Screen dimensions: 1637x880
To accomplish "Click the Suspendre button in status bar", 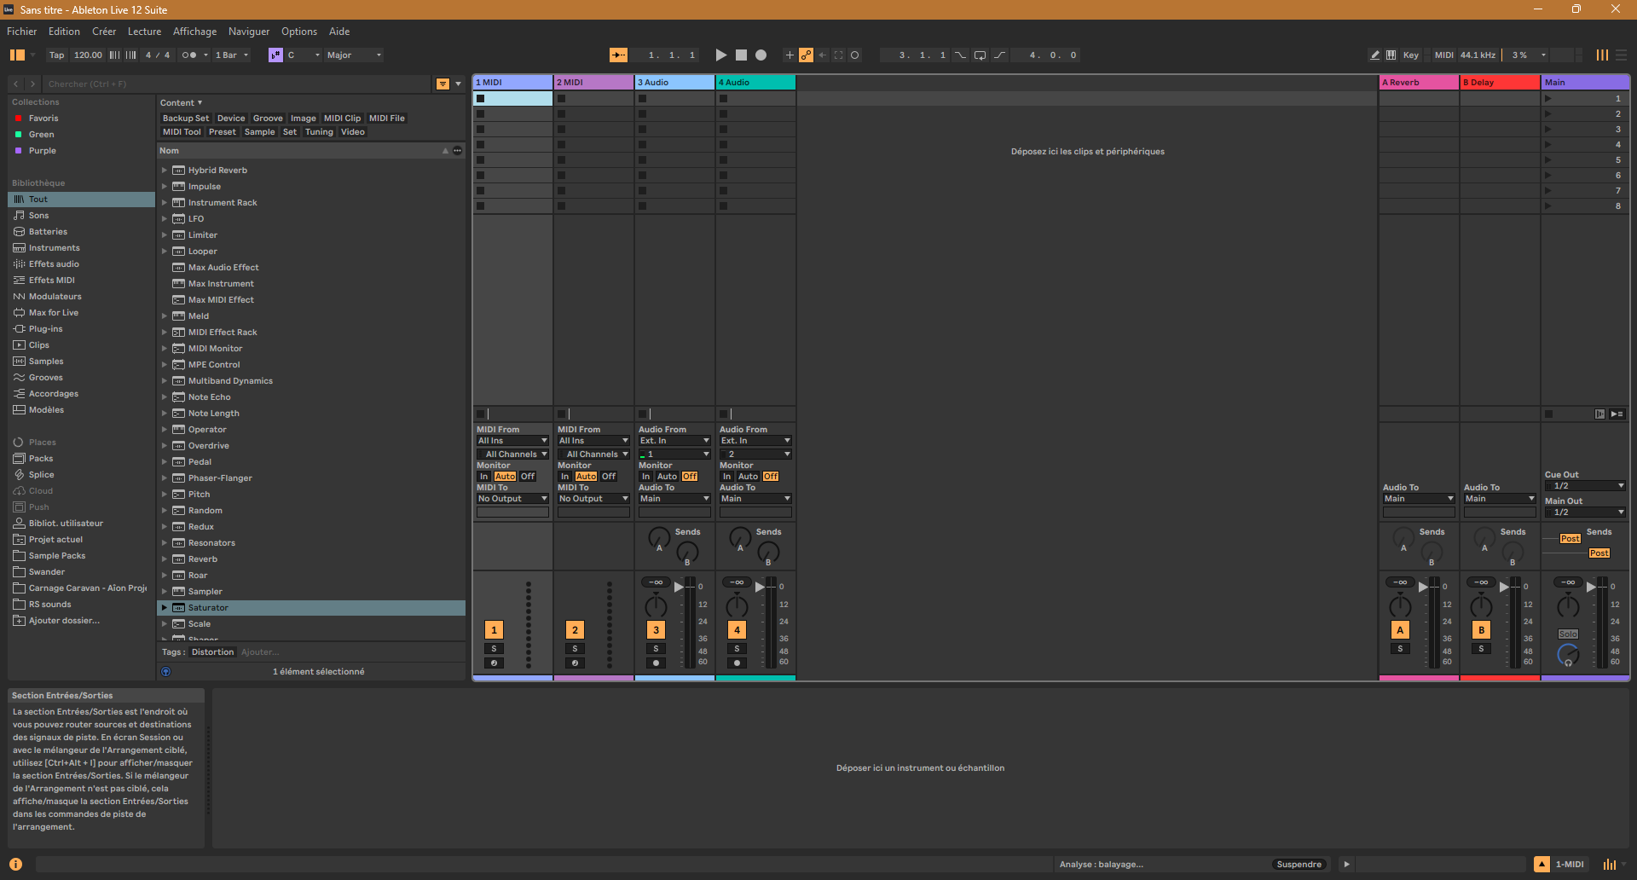I will pyautogui.click(x=1299, y=865).
